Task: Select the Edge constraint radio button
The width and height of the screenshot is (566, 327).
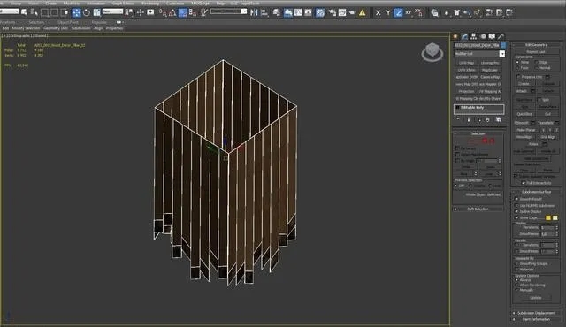Action: click(537, 63)
